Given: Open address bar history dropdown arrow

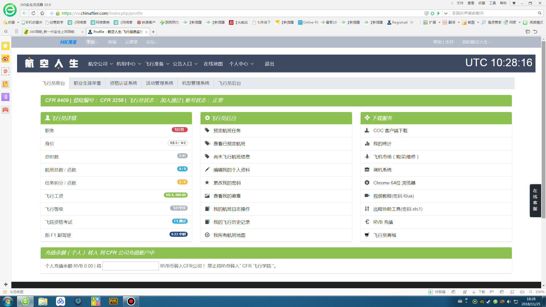Looking at the screenshot, I should [446, 13].
